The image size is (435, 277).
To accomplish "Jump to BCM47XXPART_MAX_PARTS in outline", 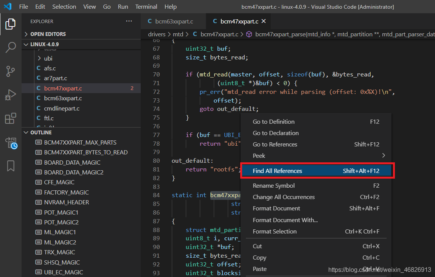I will (80, 142).
